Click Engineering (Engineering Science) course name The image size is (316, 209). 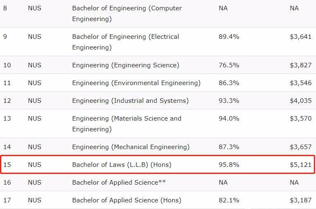pyautogui.click(x=126, y=65)
